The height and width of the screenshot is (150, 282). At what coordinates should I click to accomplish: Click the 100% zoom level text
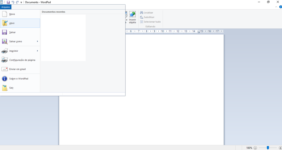click(x=249, y=148)
